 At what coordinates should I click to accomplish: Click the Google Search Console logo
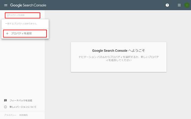28,5
